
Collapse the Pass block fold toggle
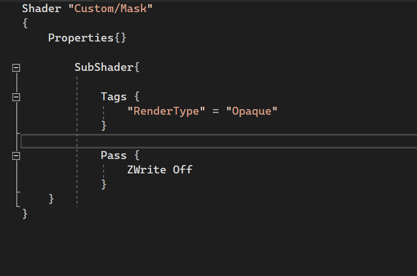(x=16, y=156)
